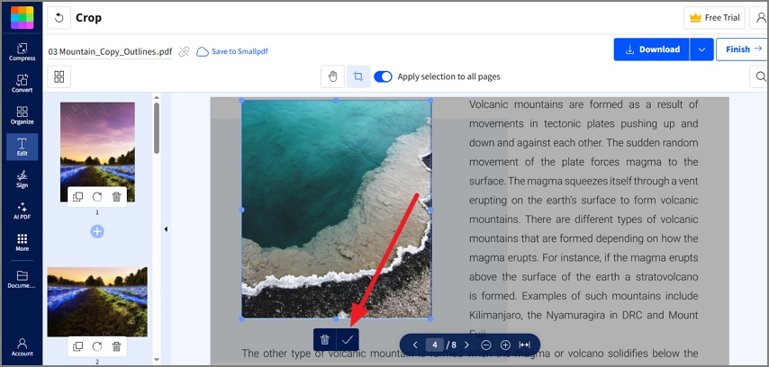Click the top-right crop handle
Viewport: 769px width, 367px height.
coord(430,101)
